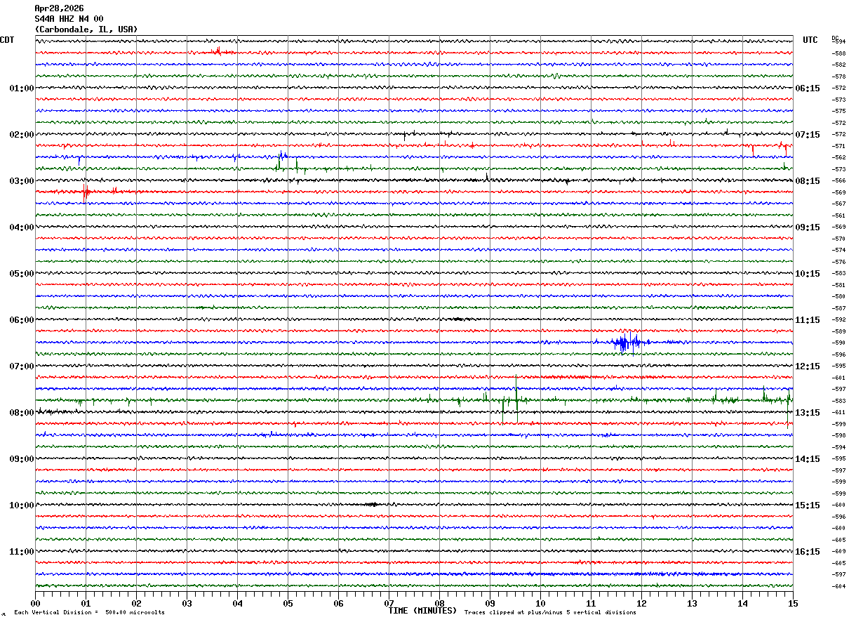Click the (Carbondale, IL, USA) location text

pos(86,29)
